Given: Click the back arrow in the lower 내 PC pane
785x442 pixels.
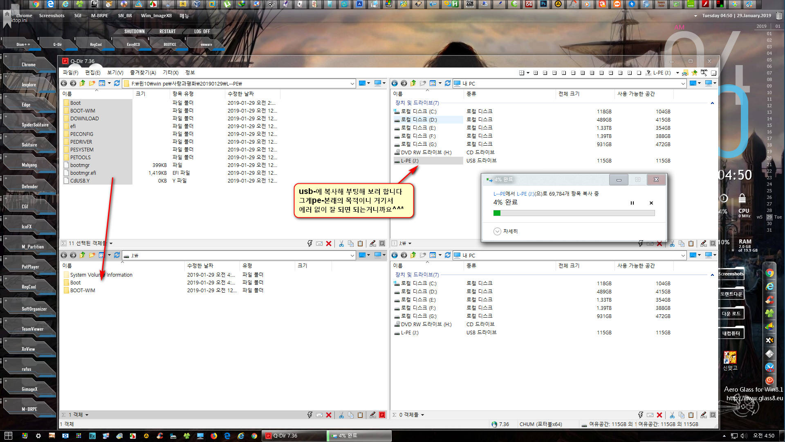Looking at the screenshot, I should pyautogui.click(x=395, y=255).
